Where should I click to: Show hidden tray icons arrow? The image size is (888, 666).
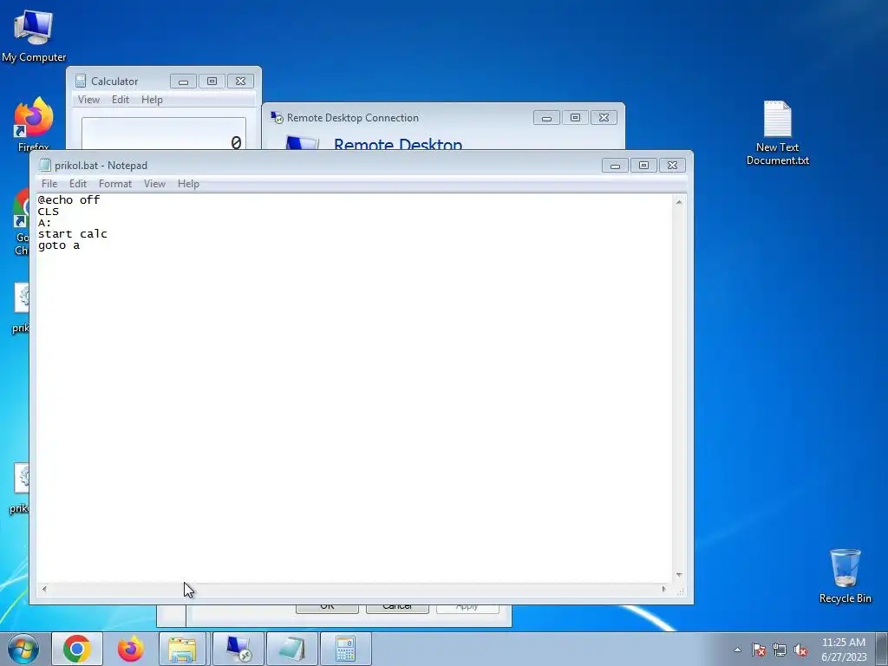click(x=737, y=650)
